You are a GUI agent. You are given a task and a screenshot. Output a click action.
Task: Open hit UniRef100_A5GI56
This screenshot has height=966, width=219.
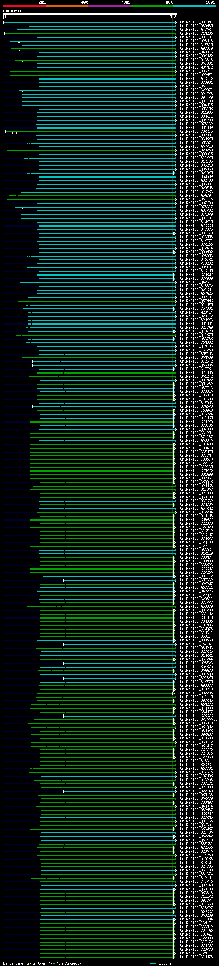click(196, 109)
